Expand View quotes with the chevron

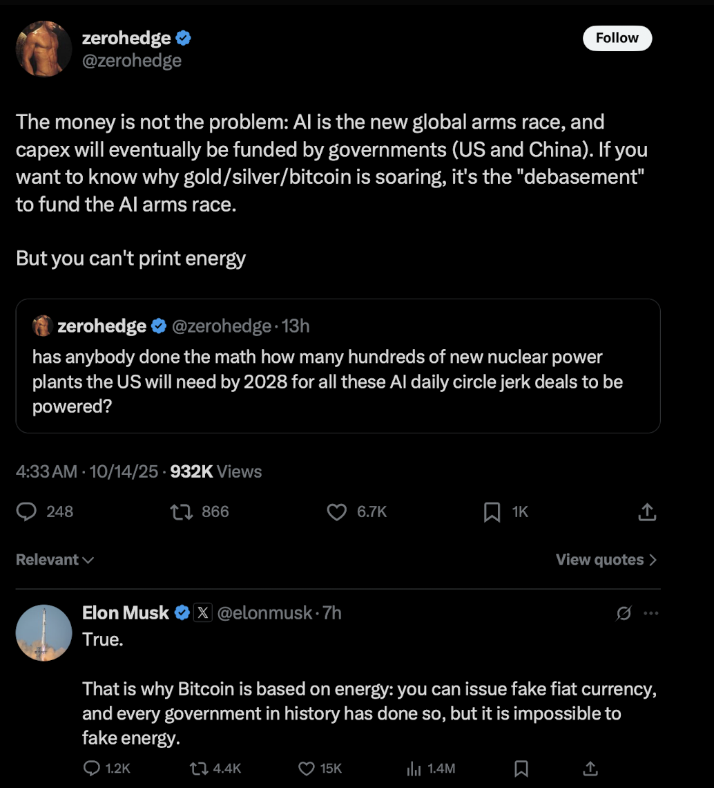606,560
